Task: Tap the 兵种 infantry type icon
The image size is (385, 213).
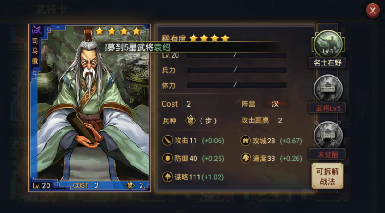Action: click(x=190, y=120)
